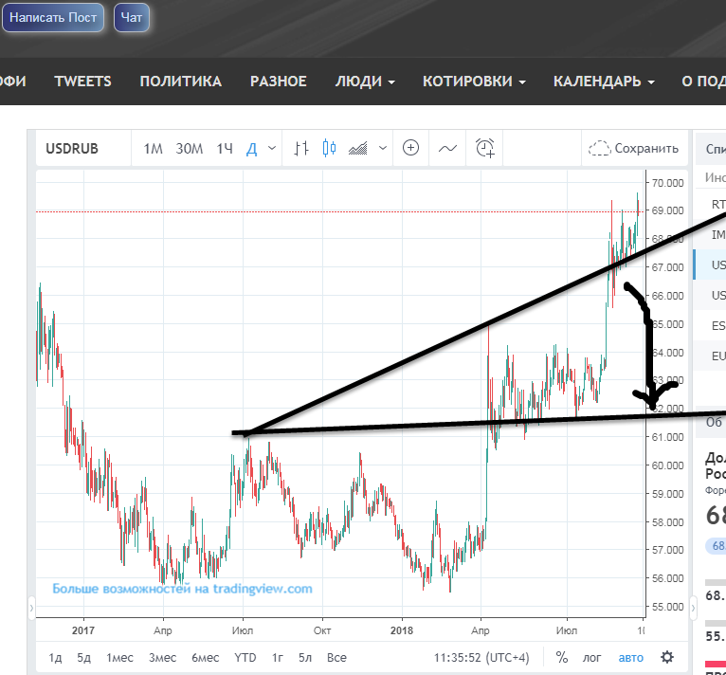Screen dimensions: 726x675
Task: Click the area chart style icon
Action: pos(359,148)
